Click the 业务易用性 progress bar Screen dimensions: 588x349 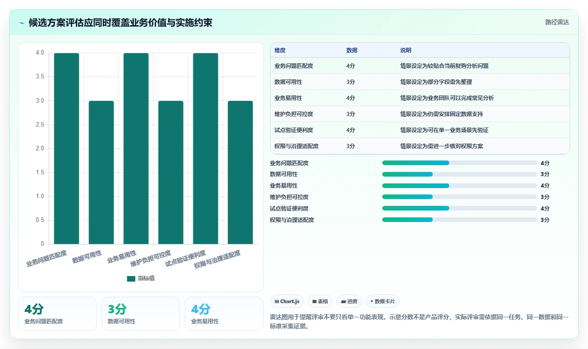[x=459, y=186]
